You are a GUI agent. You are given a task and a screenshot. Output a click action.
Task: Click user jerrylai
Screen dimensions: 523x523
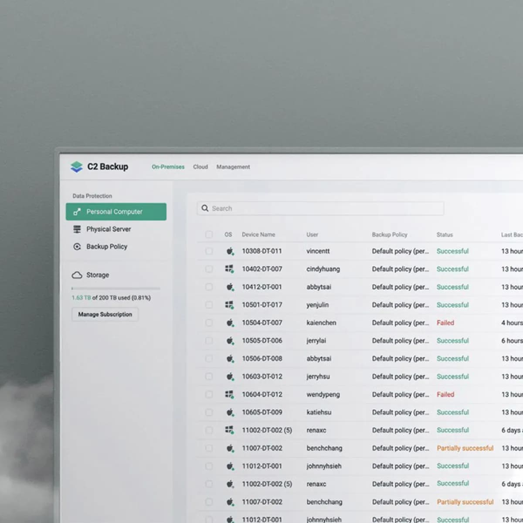click(316, 340)
